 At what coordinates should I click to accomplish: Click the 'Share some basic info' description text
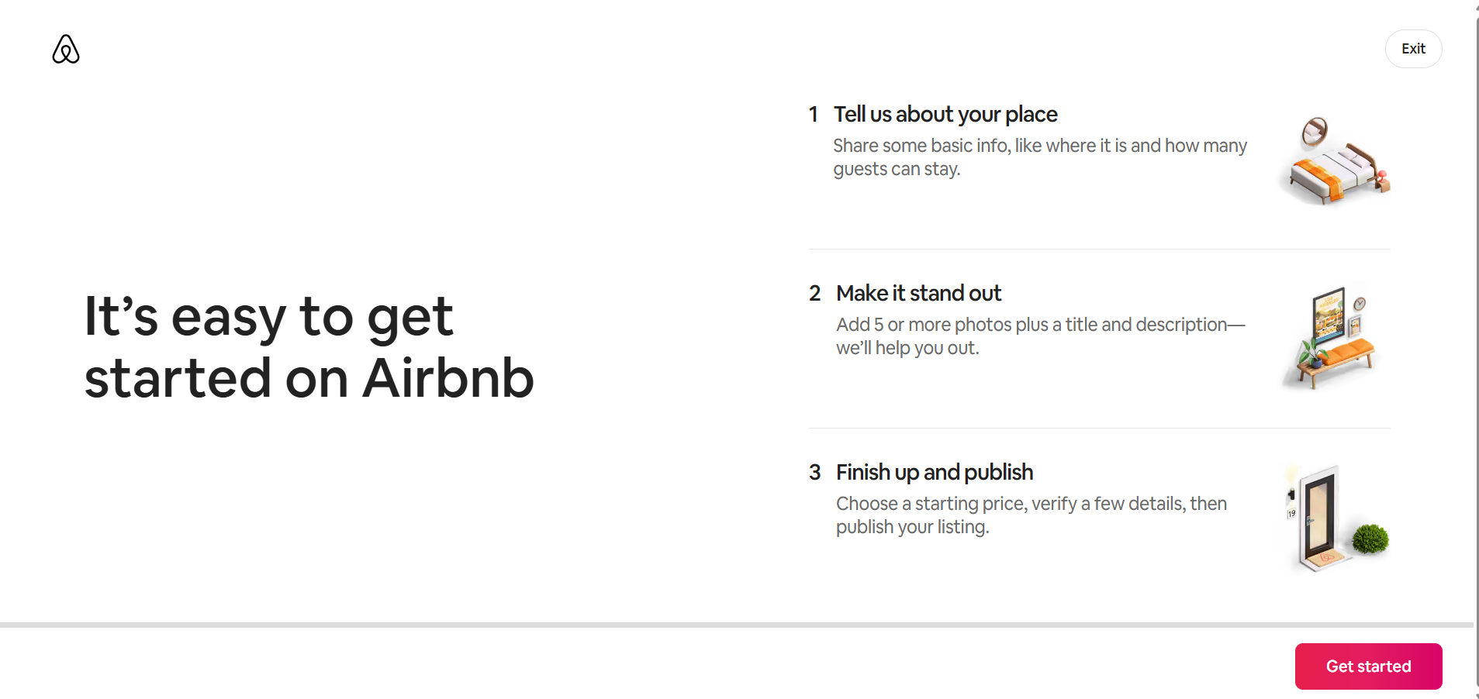(1039, 157)
